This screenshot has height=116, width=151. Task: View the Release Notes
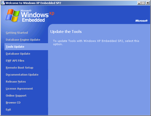[16, 82]
